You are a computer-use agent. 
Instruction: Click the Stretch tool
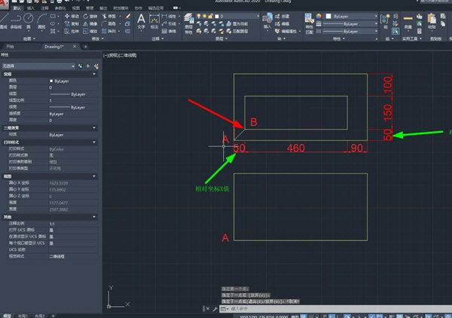72,31
